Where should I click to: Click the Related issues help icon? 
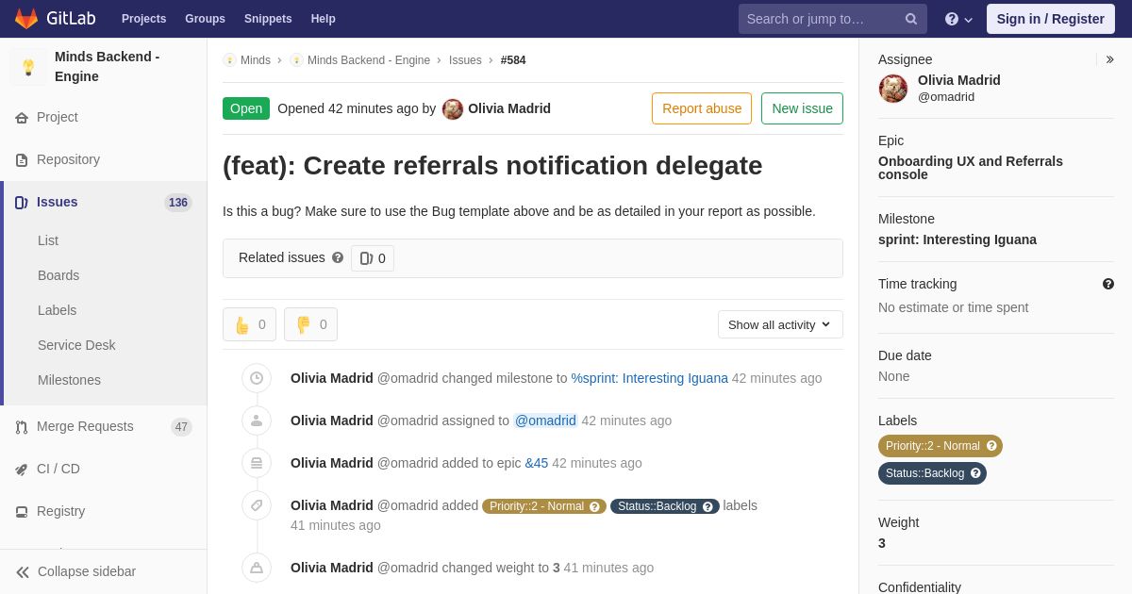338,257
